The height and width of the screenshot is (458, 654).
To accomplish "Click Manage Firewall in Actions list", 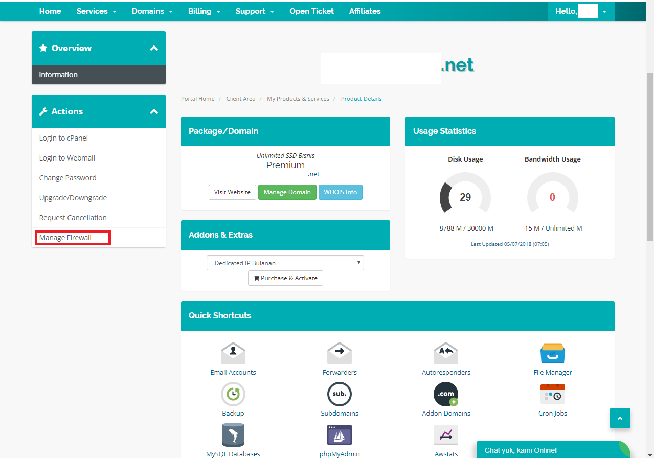I will click(x=65, y=238).
